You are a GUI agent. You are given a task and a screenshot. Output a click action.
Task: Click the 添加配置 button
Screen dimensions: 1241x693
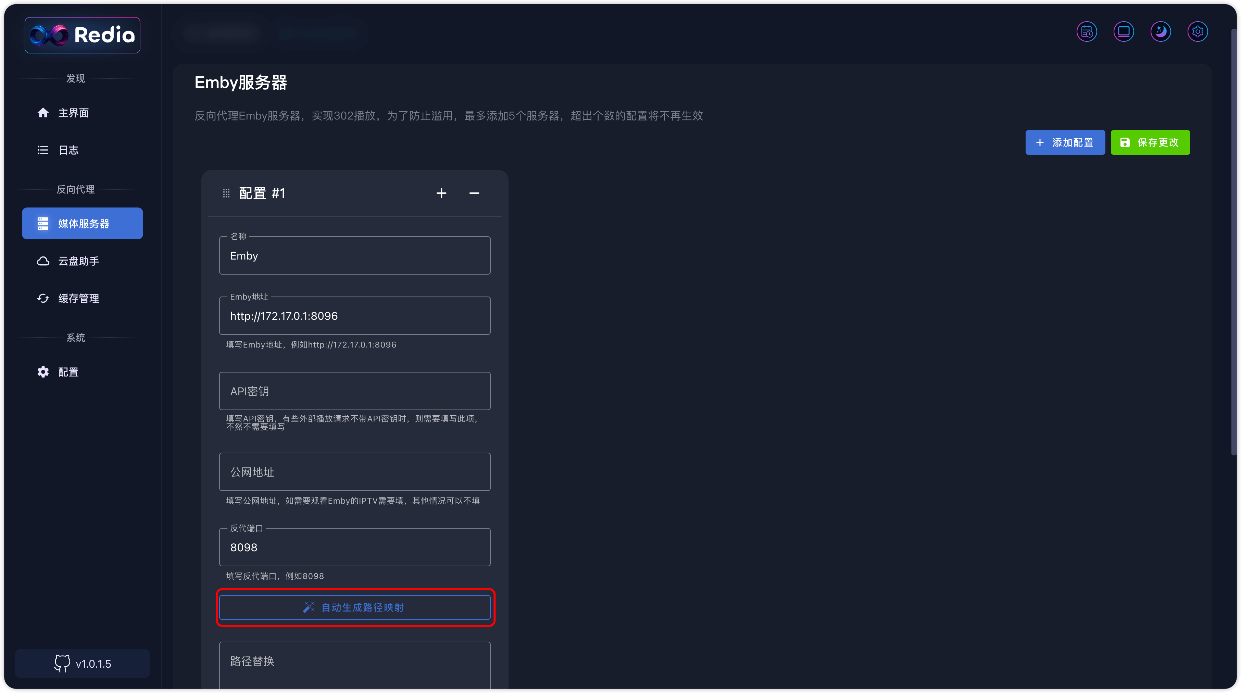pos(1065,142)
